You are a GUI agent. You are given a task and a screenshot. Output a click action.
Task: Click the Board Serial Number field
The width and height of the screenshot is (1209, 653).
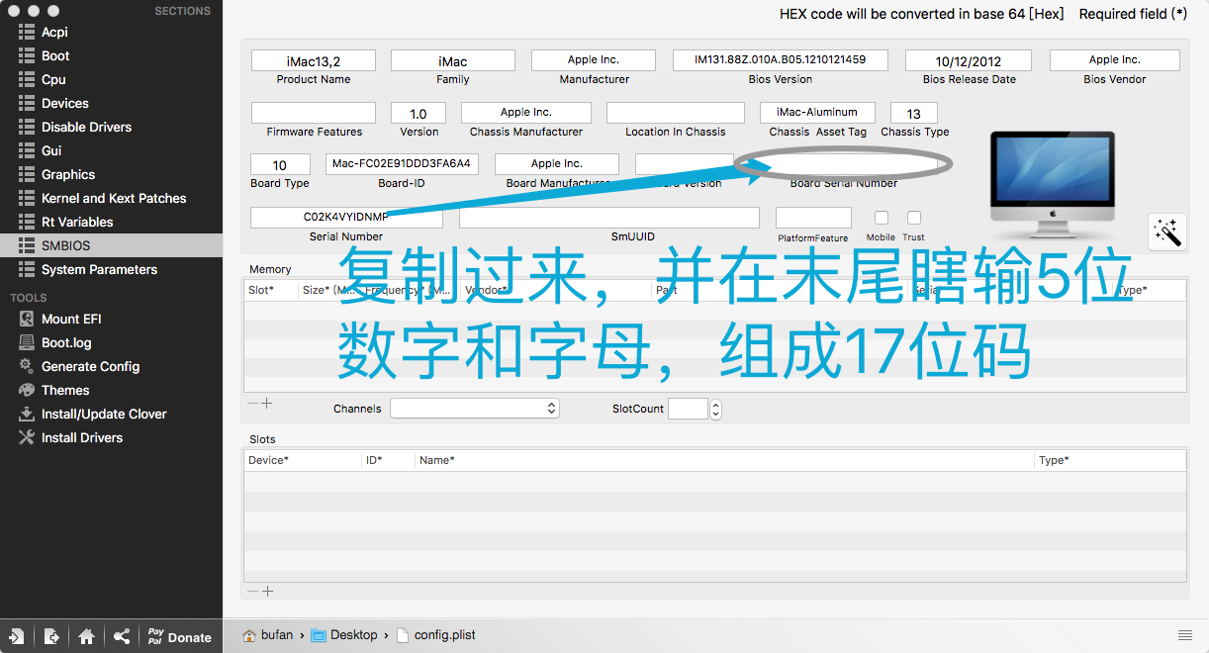click(x=843, y=164)
